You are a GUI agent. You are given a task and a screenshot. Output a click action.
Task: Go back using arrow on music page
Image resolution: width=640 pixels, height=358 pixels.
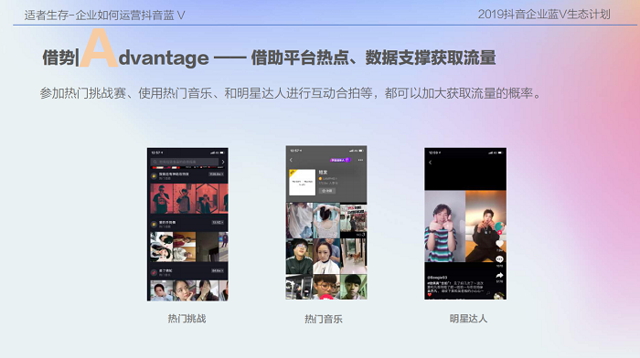(291, 160)
